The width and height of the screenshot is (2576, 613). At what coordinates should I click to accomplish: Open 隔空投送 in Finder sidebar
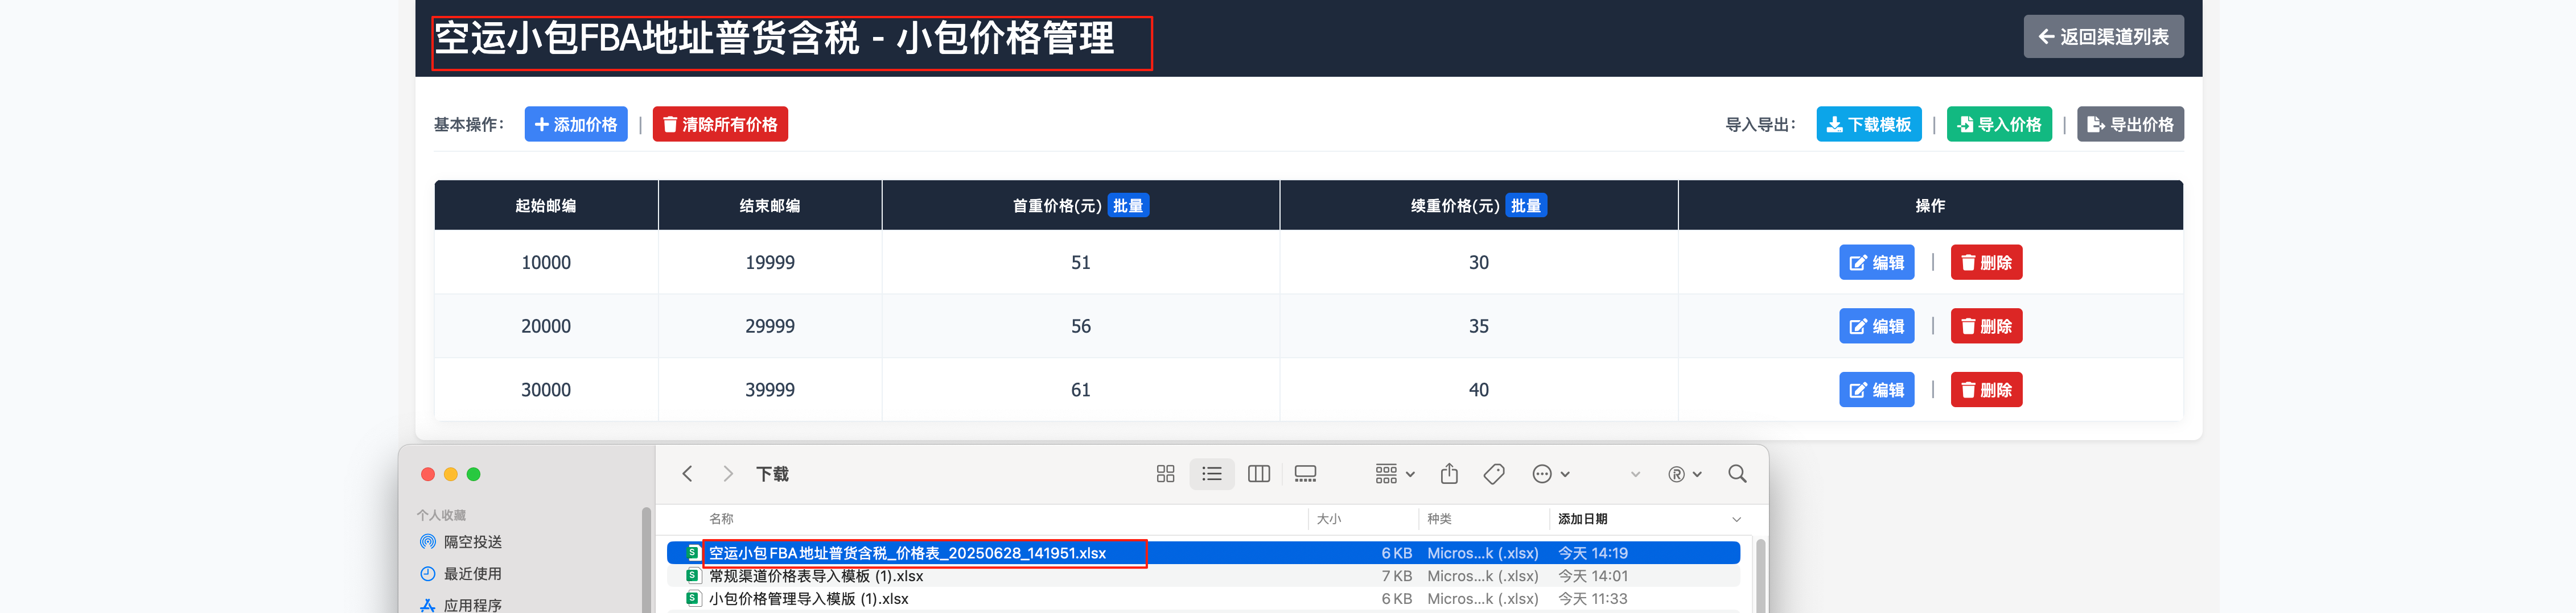[472, 542]
